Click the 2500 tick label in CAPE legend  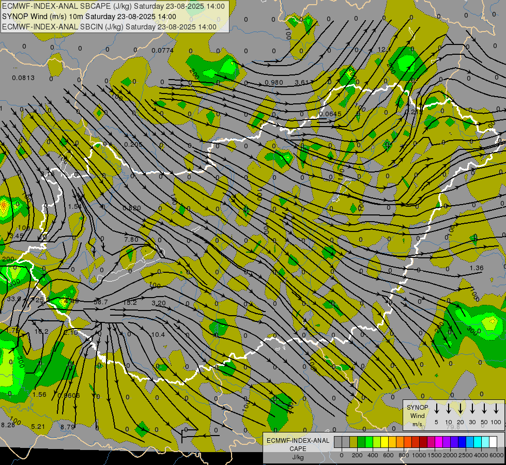(x=466, y=455)
